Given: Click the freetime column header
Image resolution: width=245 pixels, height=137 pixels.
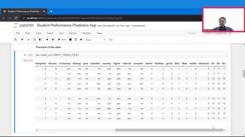Looking at the screenshot, I should [x=159, y=64].
